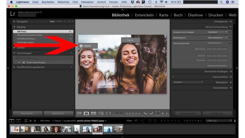245x138 pixels.
Task: Open People face recognition view
Action: pyautogui.click(x=108, y=113)
